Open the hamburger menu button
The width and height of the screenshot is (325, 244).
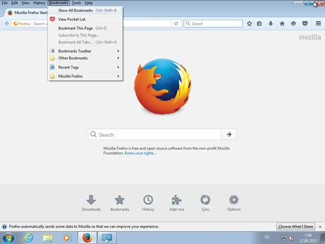pos(318,24)
